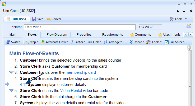
Task: Open the membership card link
Action: coord(81,72)
